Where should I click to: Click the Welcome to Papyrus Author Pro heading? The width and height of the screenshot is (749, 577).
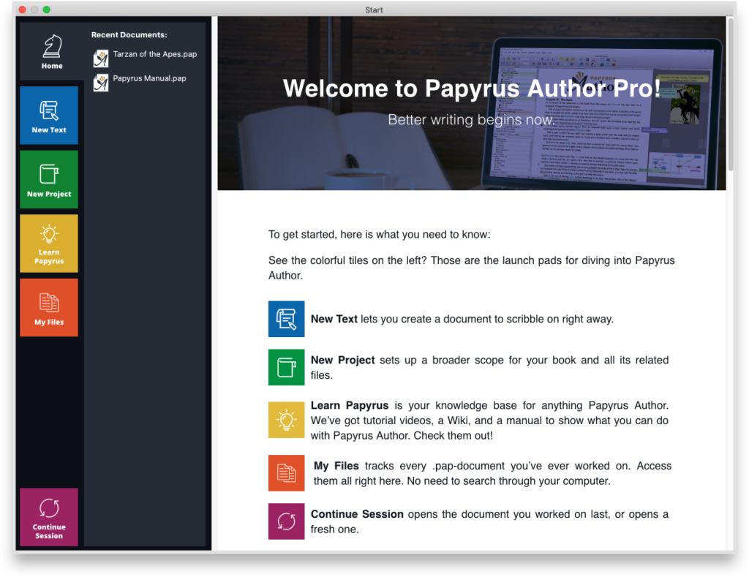472,88
